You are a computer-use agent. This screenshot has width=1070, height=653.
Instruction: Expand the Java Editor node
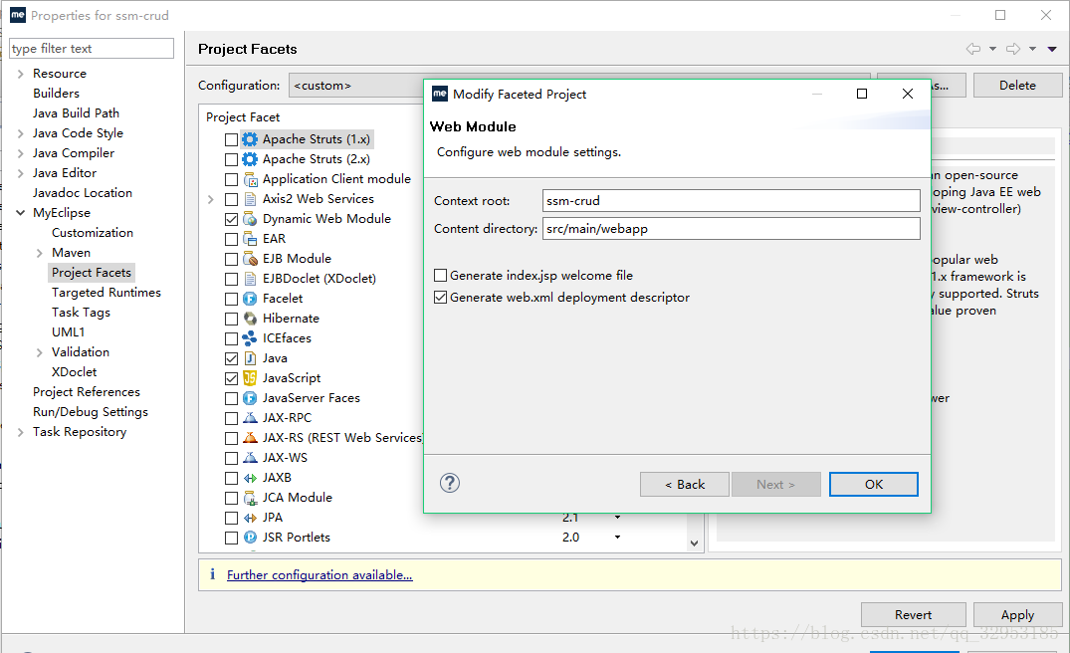click(x=21, y=173)
